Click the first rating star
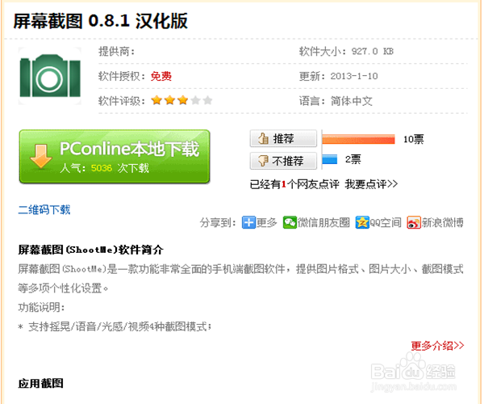This screenshot has height=404, width=484. 156,100
